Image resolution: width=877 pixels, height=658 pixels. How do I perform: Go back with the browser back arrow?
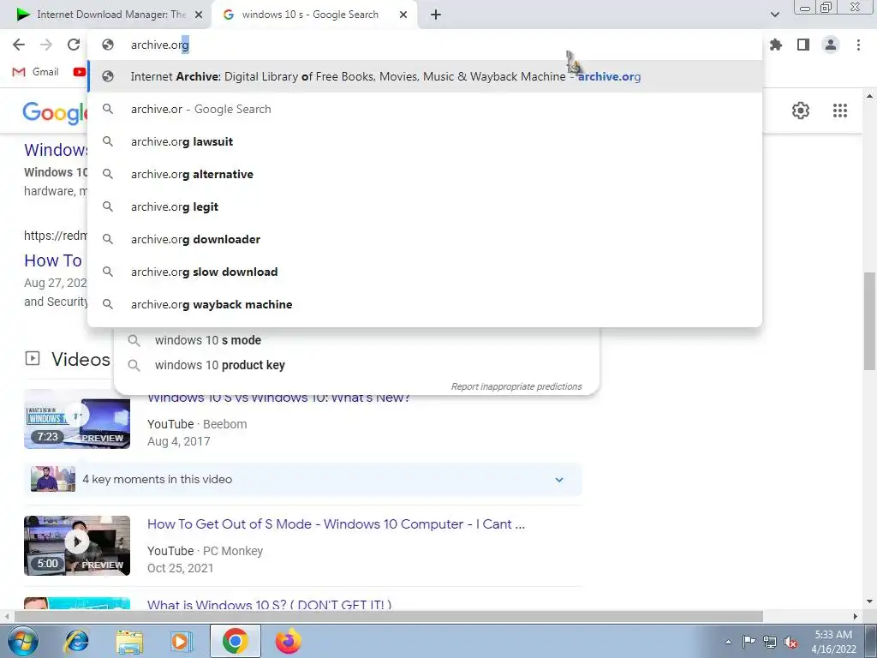(19, 45)
